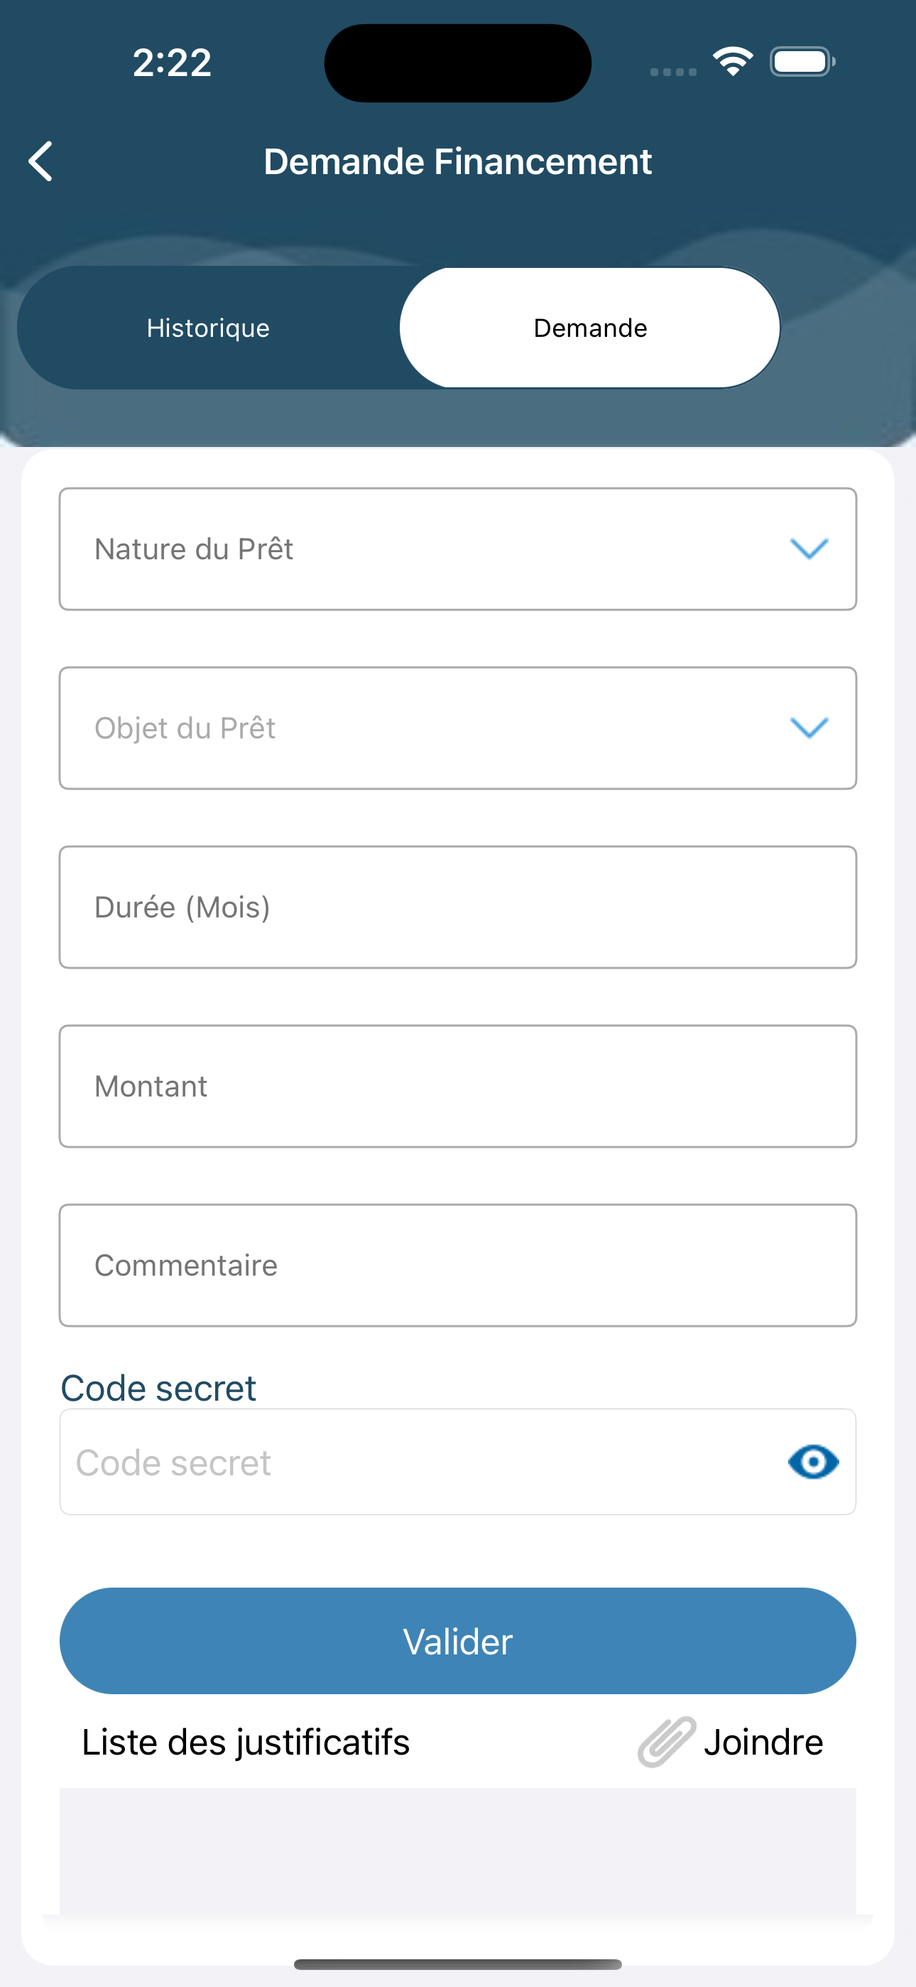Open the Objet du Prêt dropdown field
Screen dimensions: 916x1987
coord(458,728)
